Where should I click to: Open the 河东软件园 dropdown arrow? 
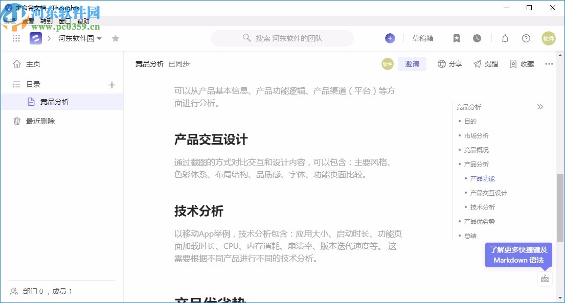99,38
